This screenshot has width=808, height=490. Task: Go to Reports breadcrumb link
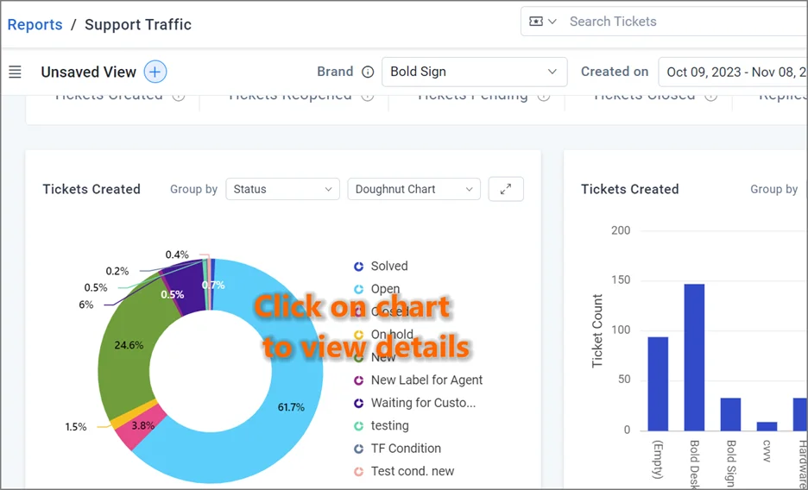tap(35, 24)
